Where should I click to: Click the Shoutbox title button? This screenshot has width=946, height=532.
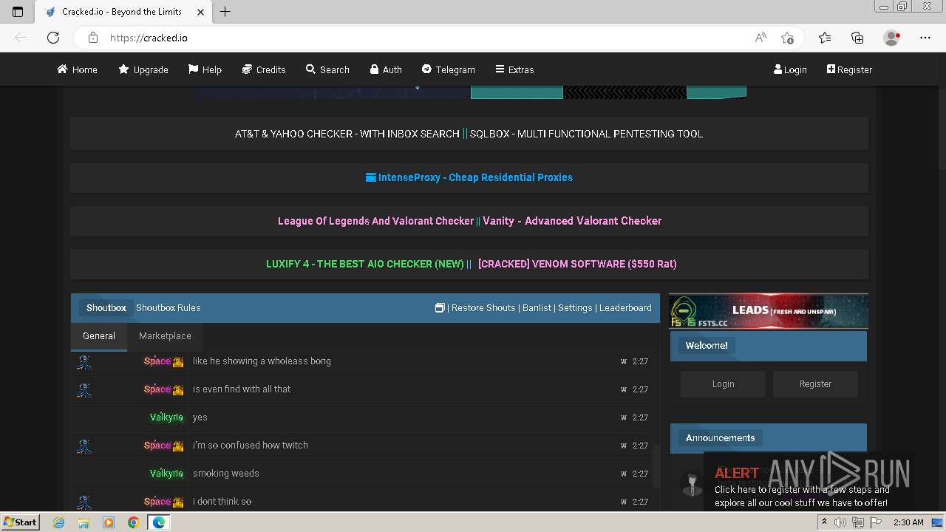(x=106, y=308)
